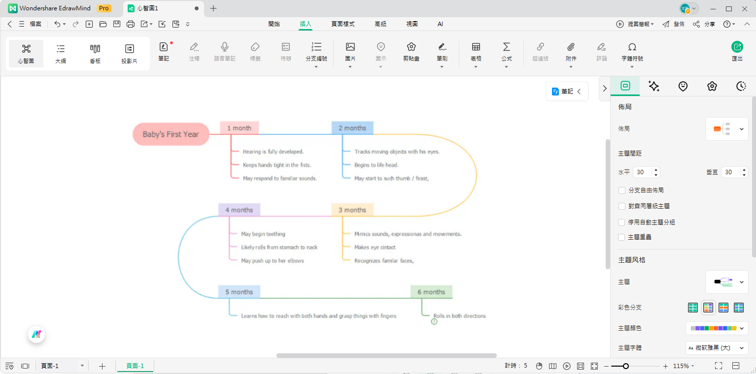The width and height of the screenshot is (756, 374).
Task: Toggle 主題重疊 checkbox
Action: (x=622, y=237)
